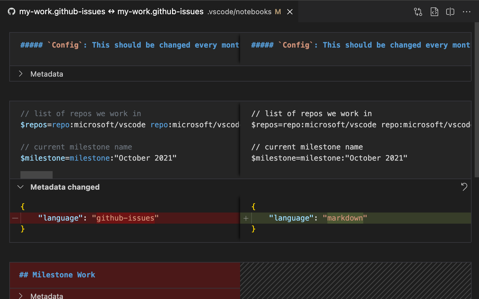
Task: Click the Metadata changed header label
Action: (x=65, y=187)
